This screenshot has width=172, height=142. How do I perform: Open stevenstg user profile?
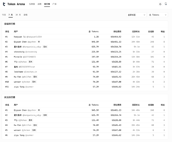coord(25,52)
